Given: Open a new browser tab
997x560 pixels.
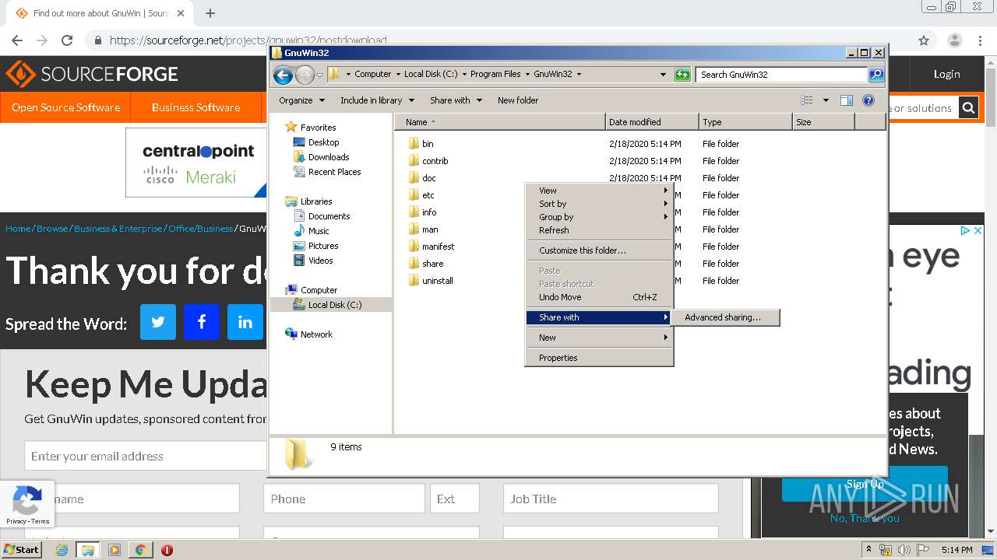Looking at the screenshot, I should coord(210,13).
